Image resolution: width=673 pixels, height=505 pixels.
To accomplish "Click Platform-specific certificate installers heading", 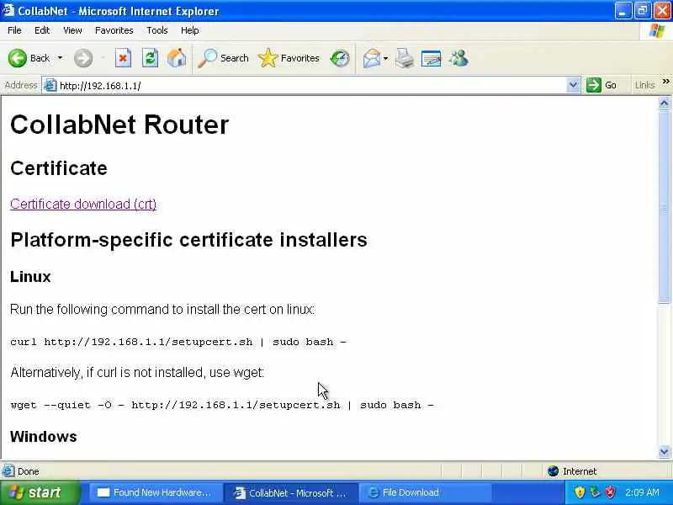I will click(188, 240).
